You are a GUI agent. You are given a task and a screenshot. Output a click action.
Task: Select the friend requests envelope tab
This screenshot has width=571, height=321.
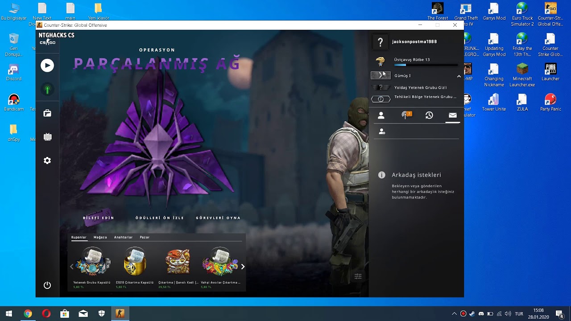click(453, 115)
